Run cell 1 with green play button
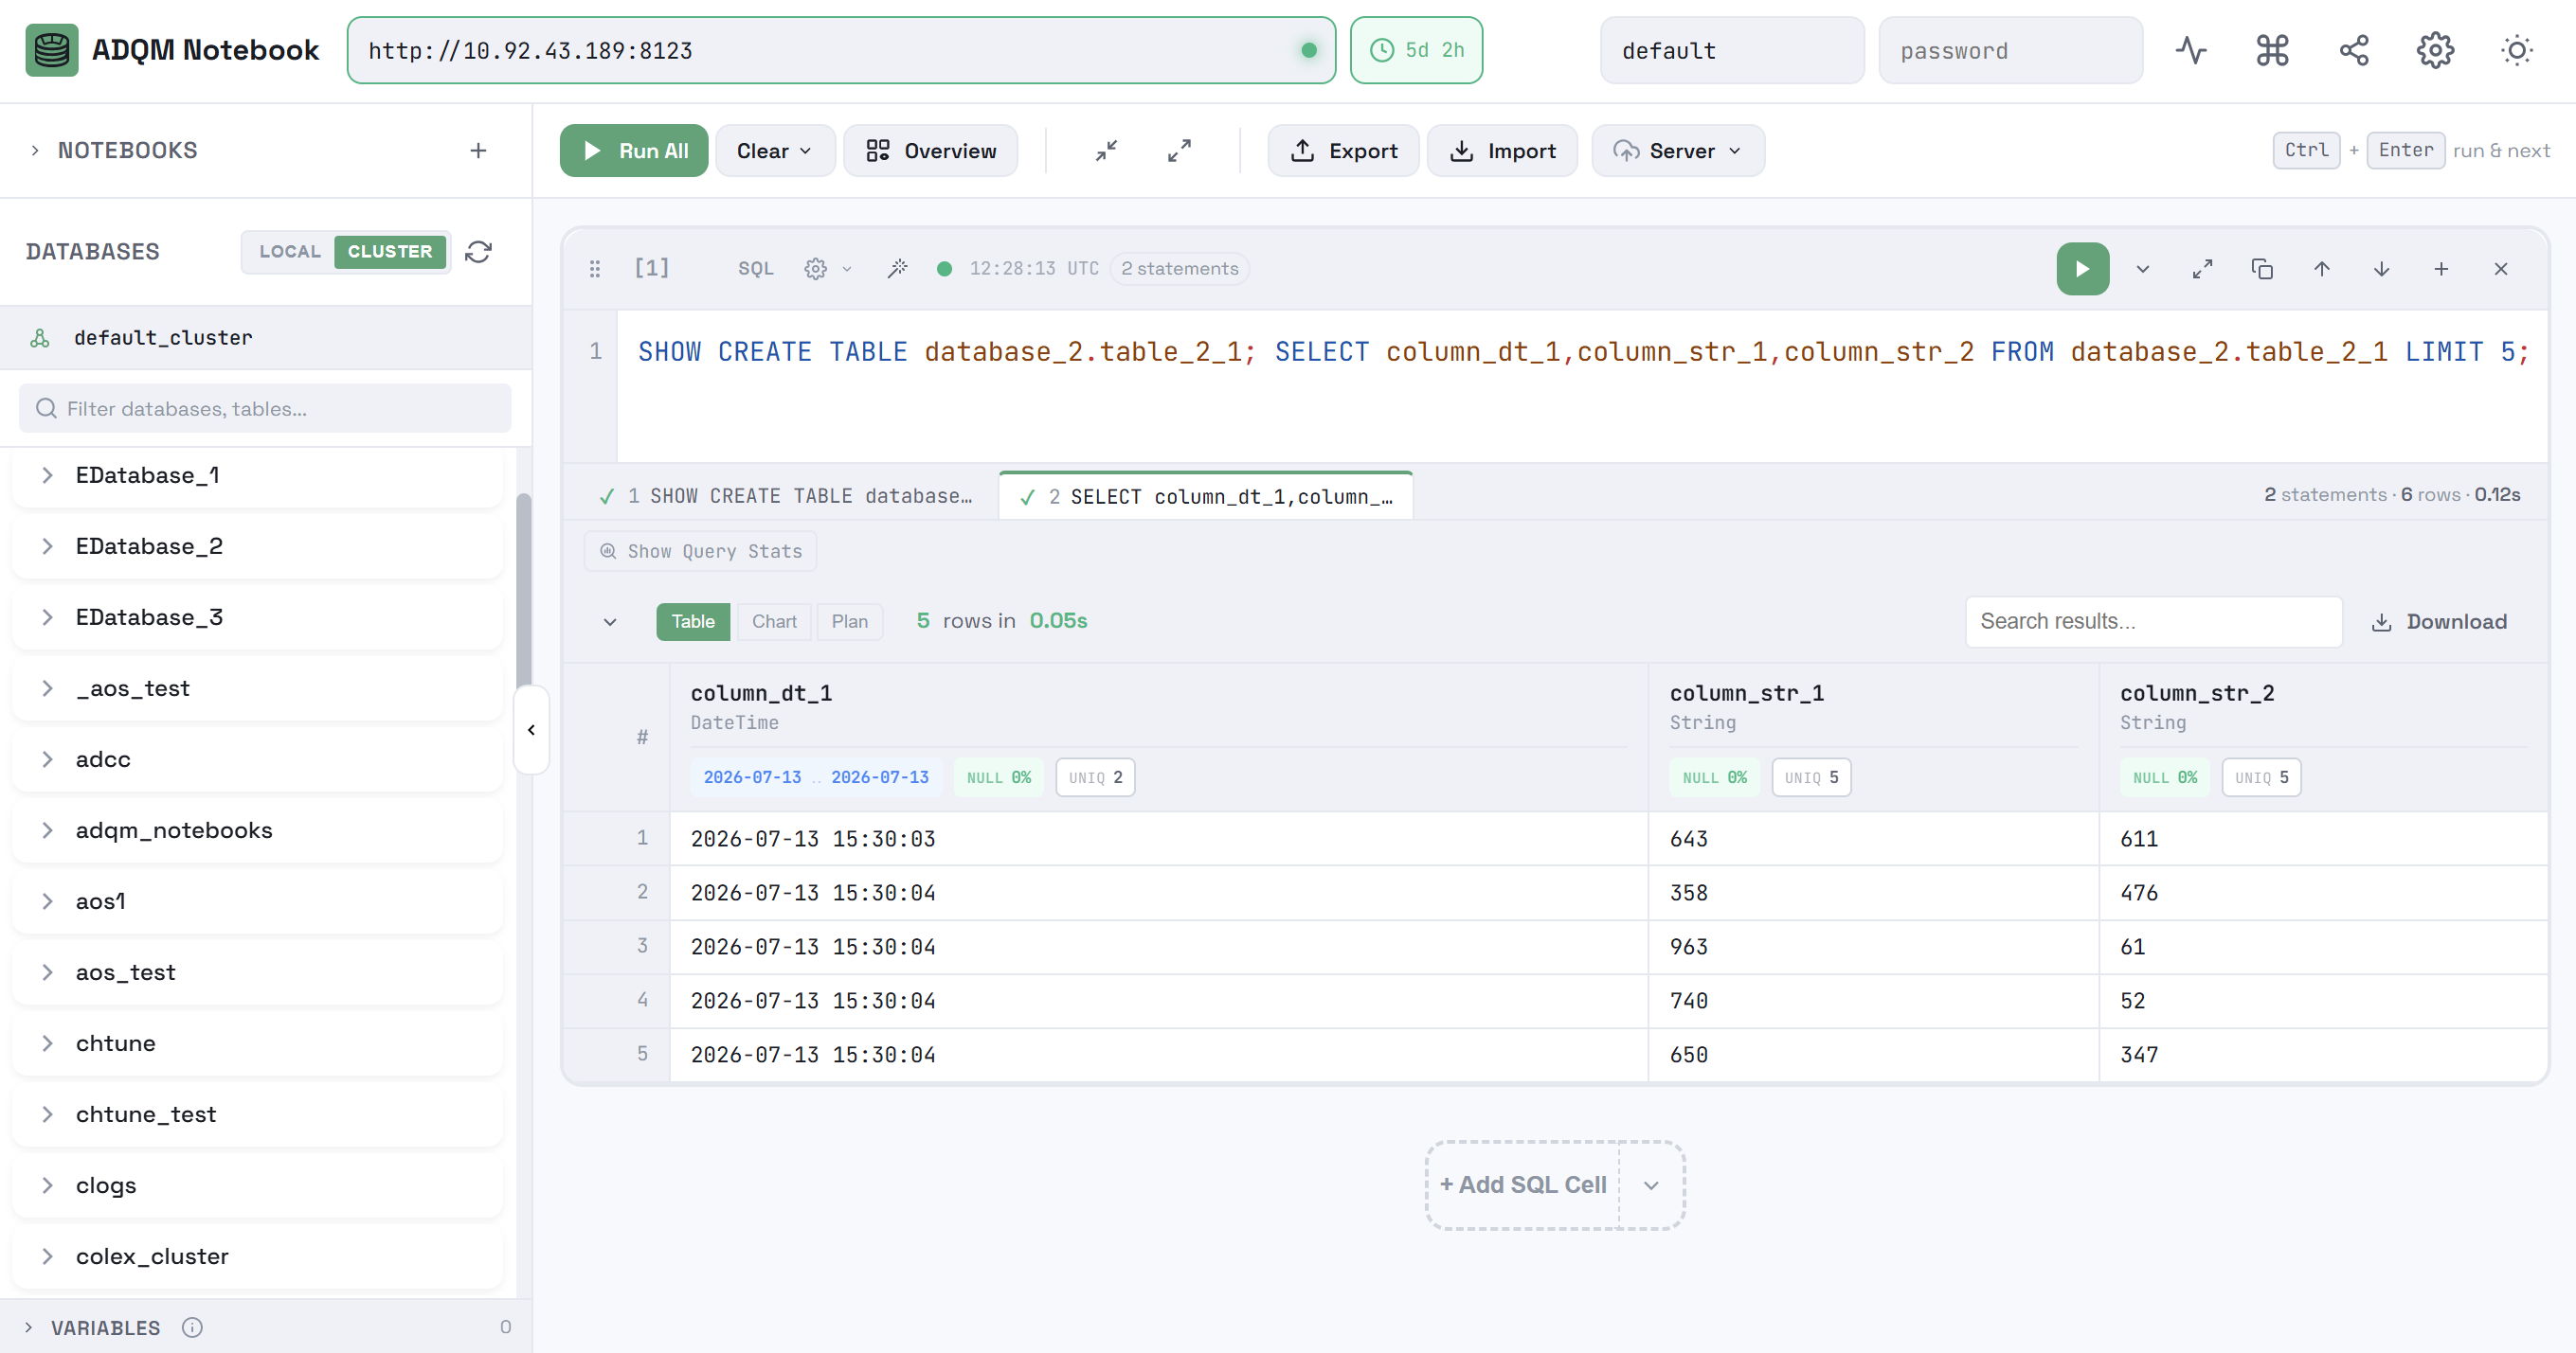Screen dimensions: 2576x1353 [x=2082, y=269]
